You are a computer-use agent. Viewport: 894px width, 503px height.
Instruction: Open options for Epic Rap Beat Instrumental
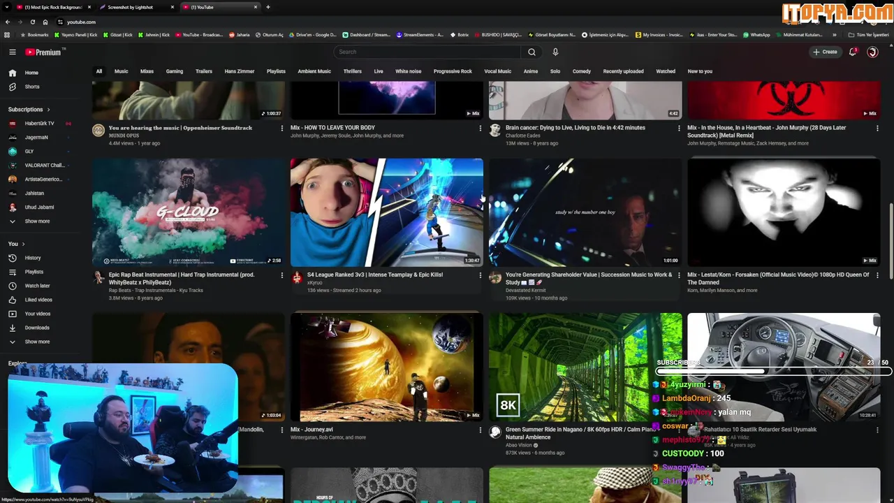click(282, 275)
